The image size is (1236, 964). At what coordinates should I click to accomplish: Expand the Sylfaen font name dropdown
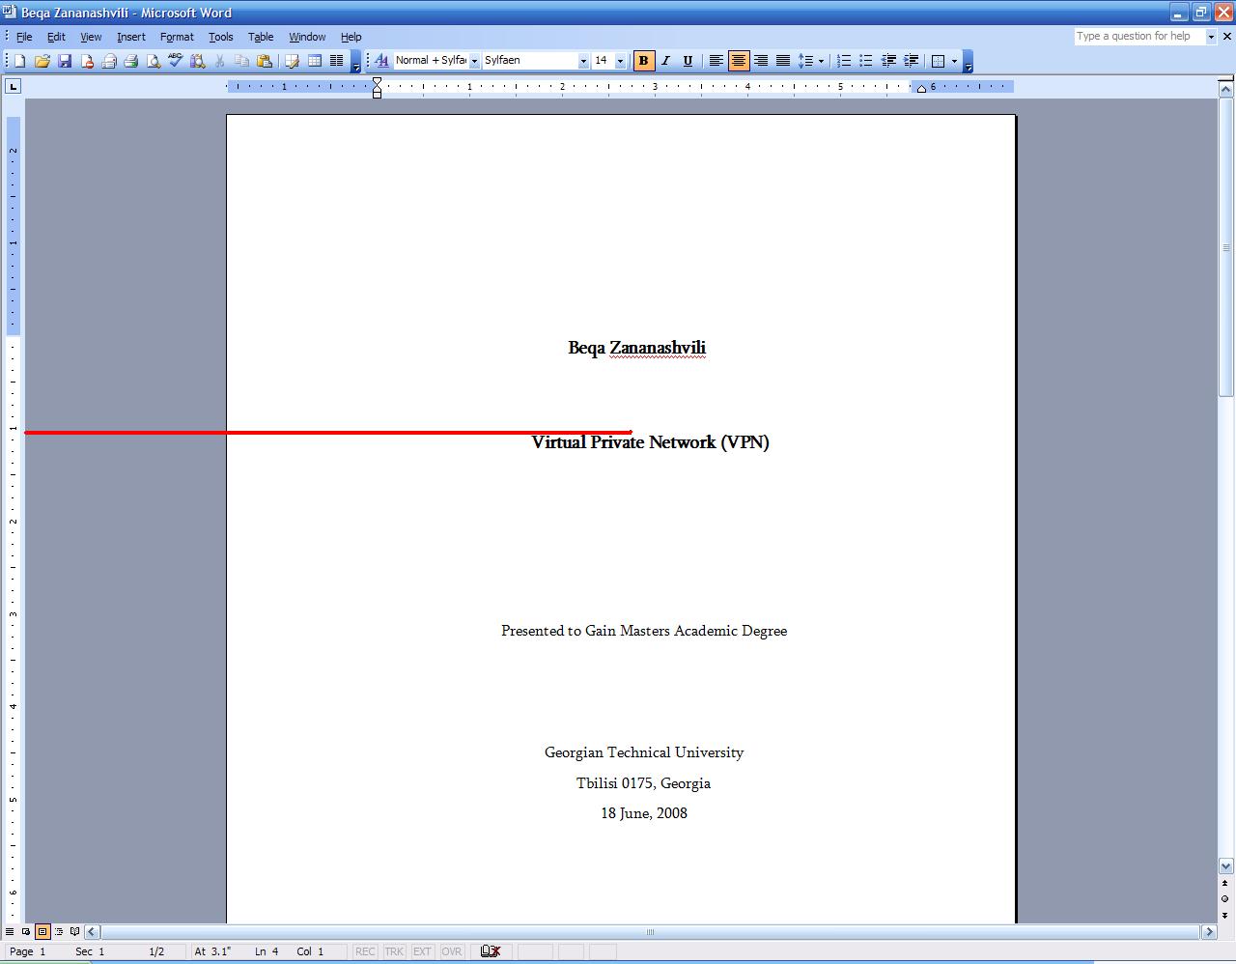(583, 61)
